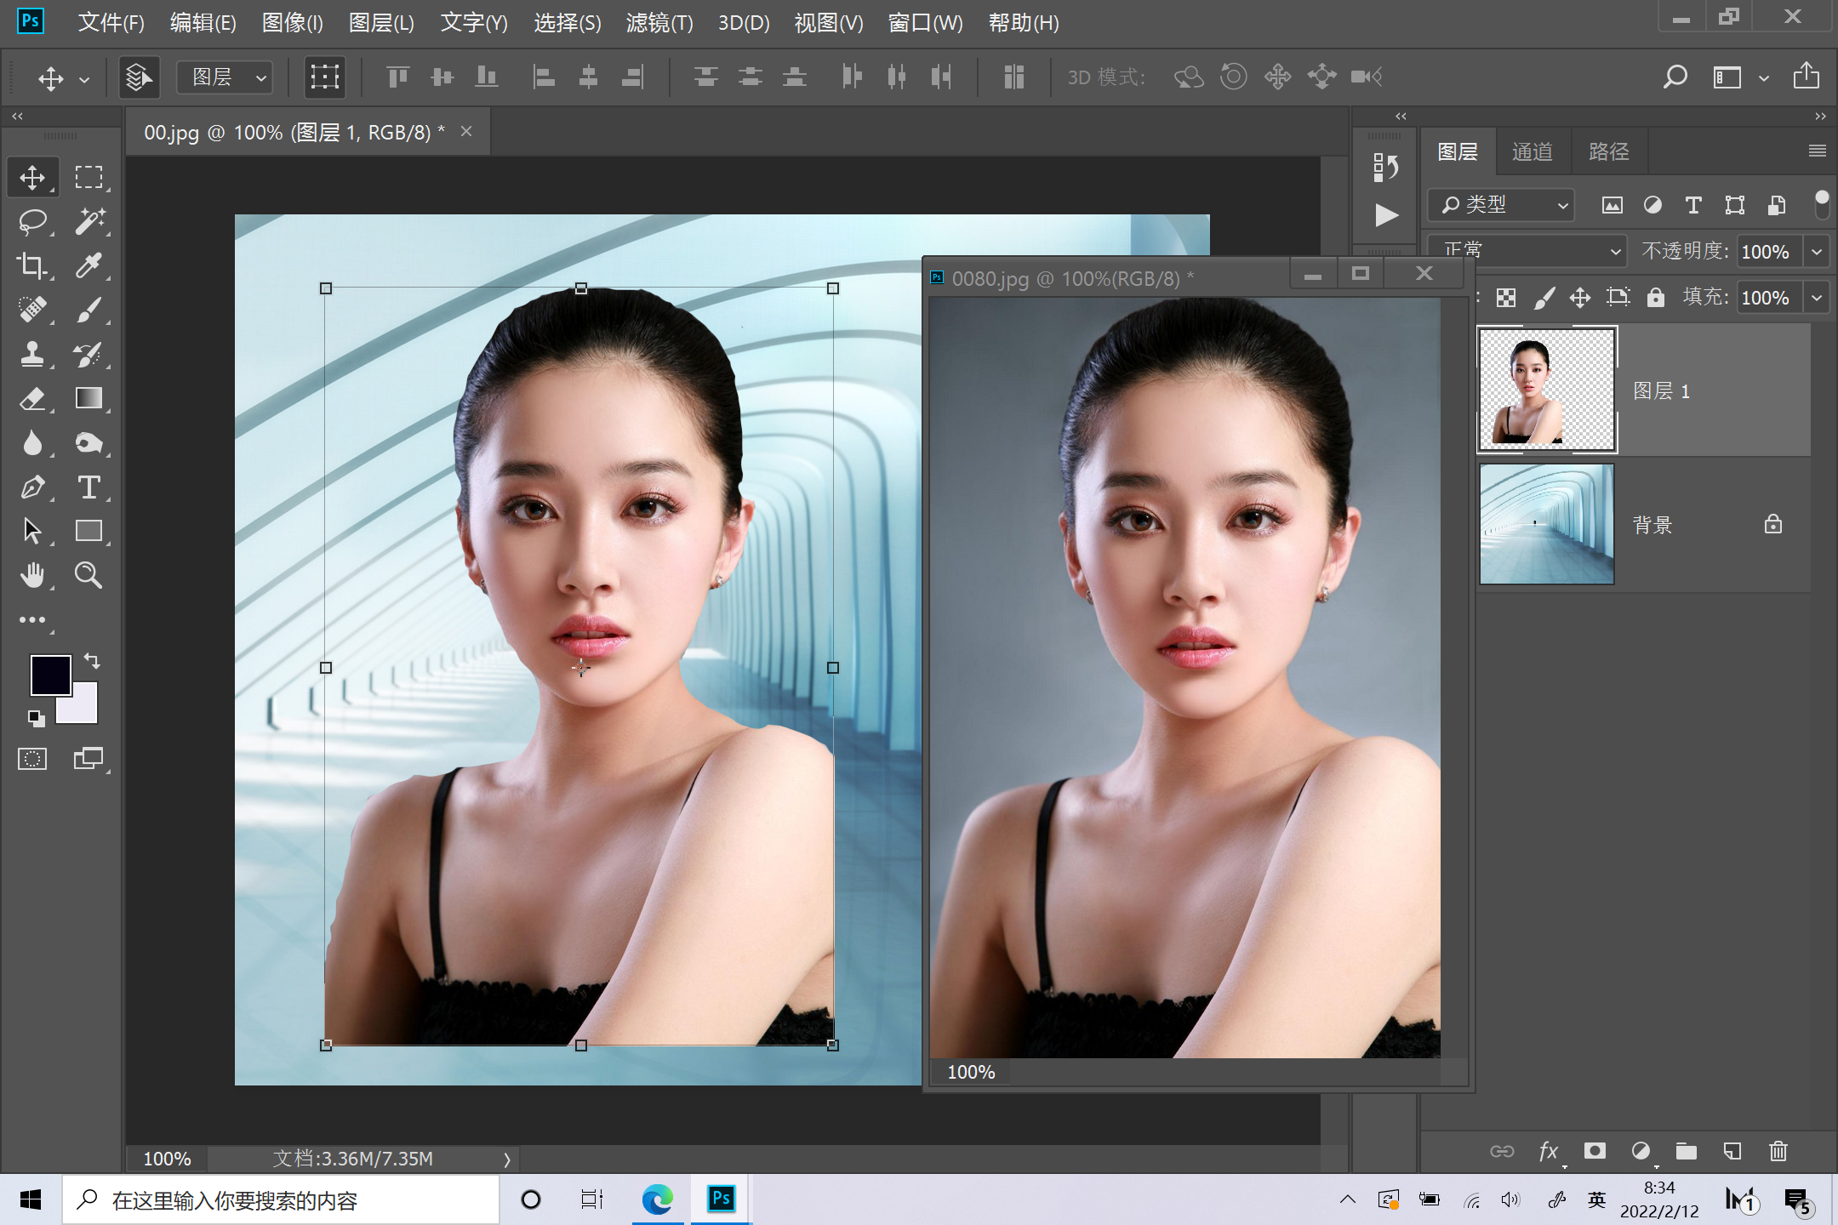Screen dimensions: 1838x1225
Task: Toggle Show Transform Controls
Action: [x=324, y=77]
